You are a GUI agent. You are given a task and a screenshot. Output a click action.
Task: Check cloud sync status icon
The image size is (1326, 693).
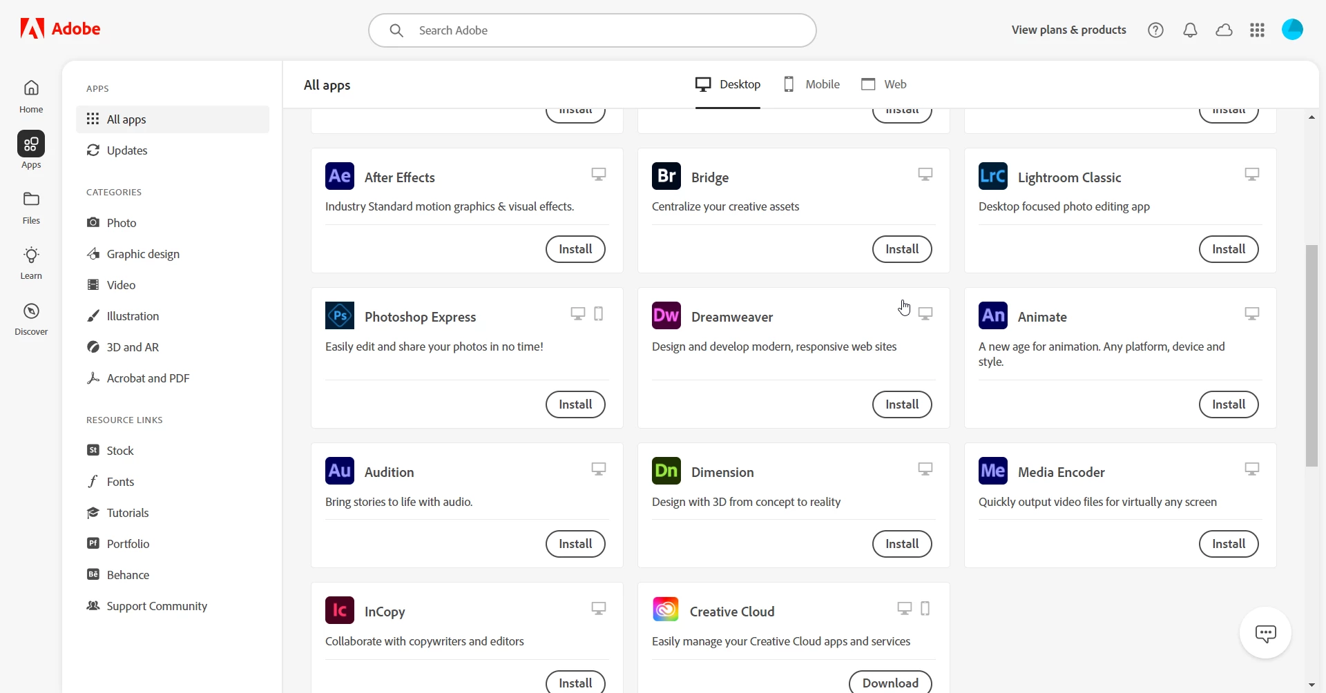pyautogui.click(x=1224, y=30)
